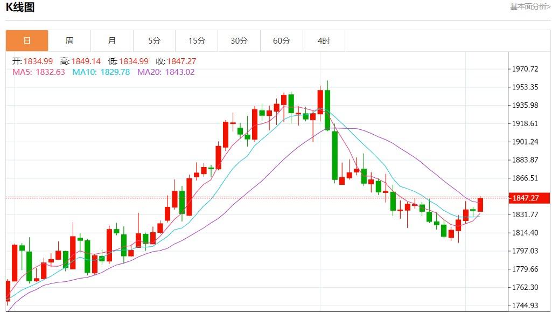Switch to the 周 weekly chart tab
This screenshot has height=312, width=552.
pyautogui.click(x=69, y=41)
